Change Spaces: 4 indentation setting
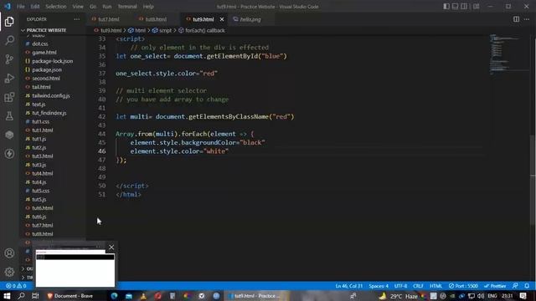Image resolution: width=536 pixels, height=301 pixels. tap(379, 286)
